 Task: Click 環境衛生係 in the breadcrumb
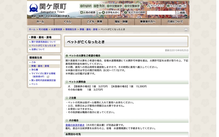pyautogui.click(x=71, y=29)
